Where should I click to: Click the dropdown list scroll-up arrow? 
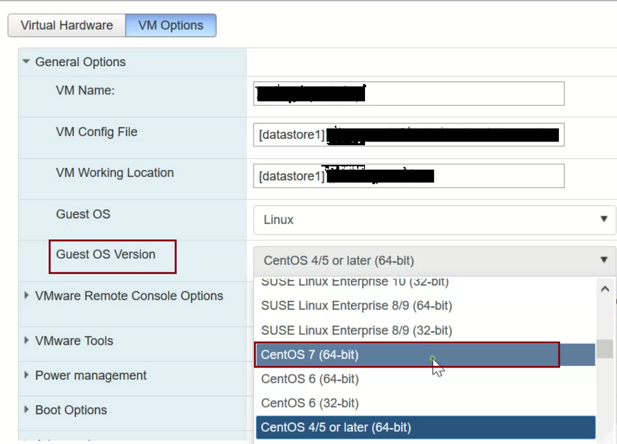pyautogui.click(x=605, y=289)
